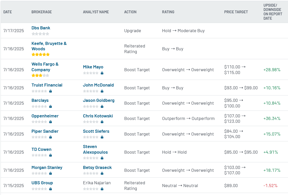The image size is (288, 195).
Task: Click lock icon under Barclays
Action: (x=51, y=106)
